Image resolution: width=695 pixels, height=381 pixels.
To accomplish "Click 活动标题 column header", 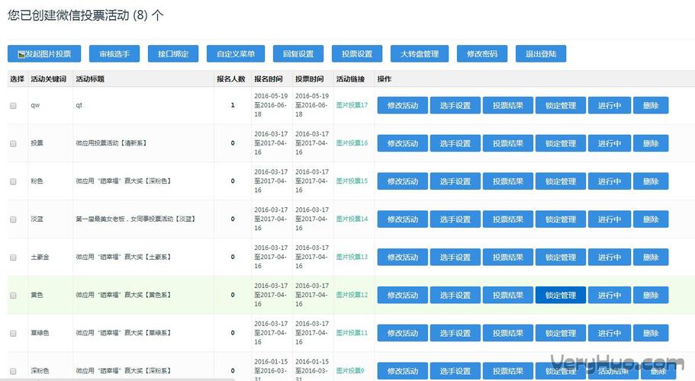I will click(x=90, y=78).
